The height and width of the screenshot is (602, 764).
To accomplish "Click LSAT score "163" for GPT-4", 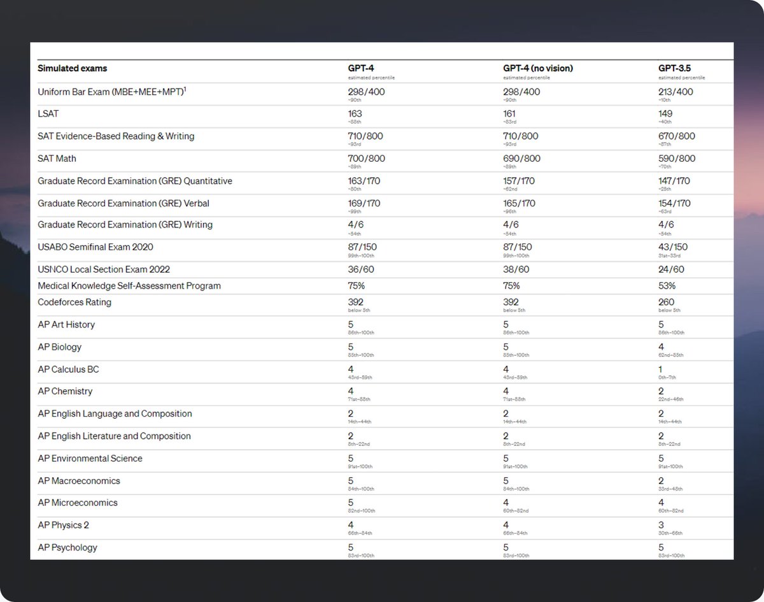I will (x=355, y=114).
